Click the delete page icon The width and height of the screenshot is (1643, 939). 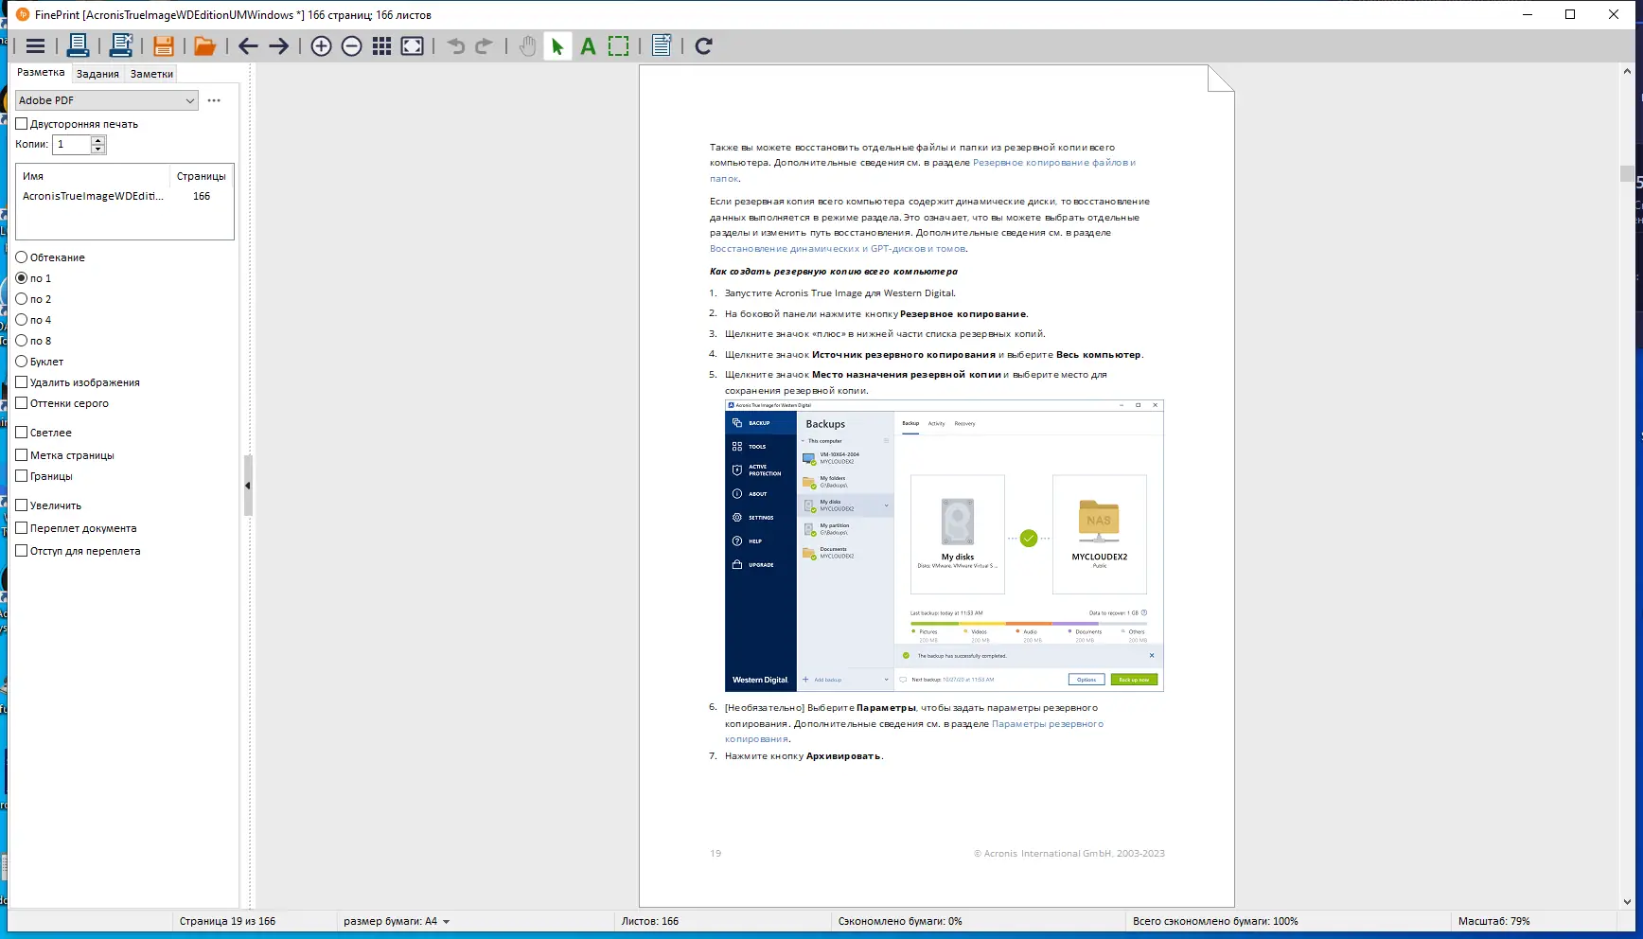662,45
